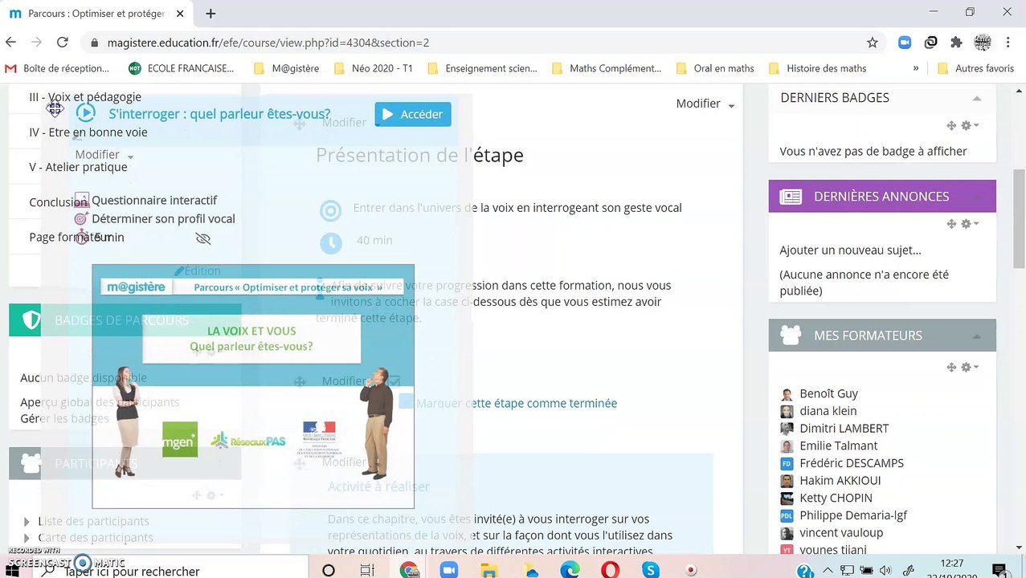Click the green shield Badges de parcours icon
Image resolution: width=1026 pixels, height=578 pixels.
pyautogui.click(x=31, y=320)
